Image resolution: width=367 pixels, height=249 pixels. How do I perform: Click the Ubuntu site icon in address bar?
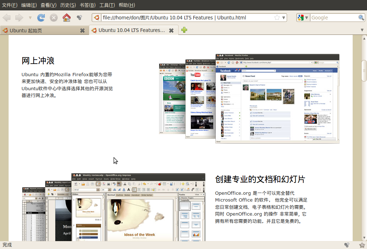click(x=96, y=18)
